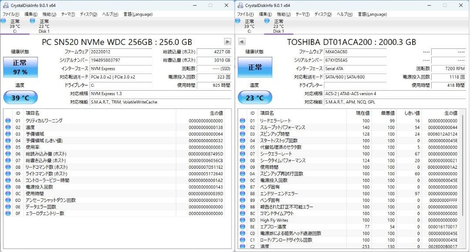Click status orb for エアフロー温度 row
Screen dimensions: 470x252
click(x=242, y=226)
